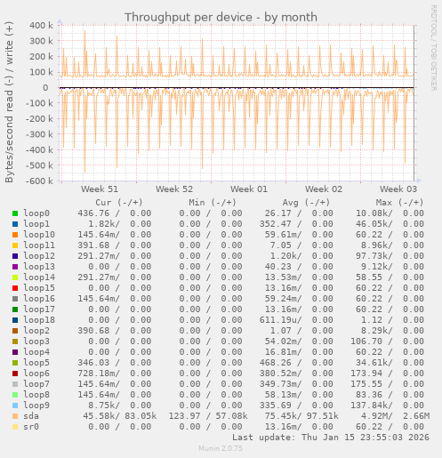Click loop6 current value 728.18m
This screenshot has height=458, width=442.
tap(96, 374)
